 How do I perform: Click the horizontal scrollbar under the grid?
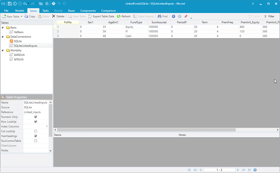coord(146,130)
